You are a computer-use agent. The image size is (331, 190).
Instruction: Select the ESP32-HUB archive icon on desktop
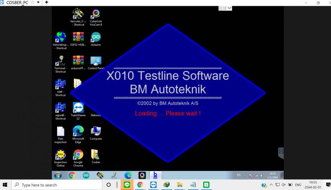78,39
